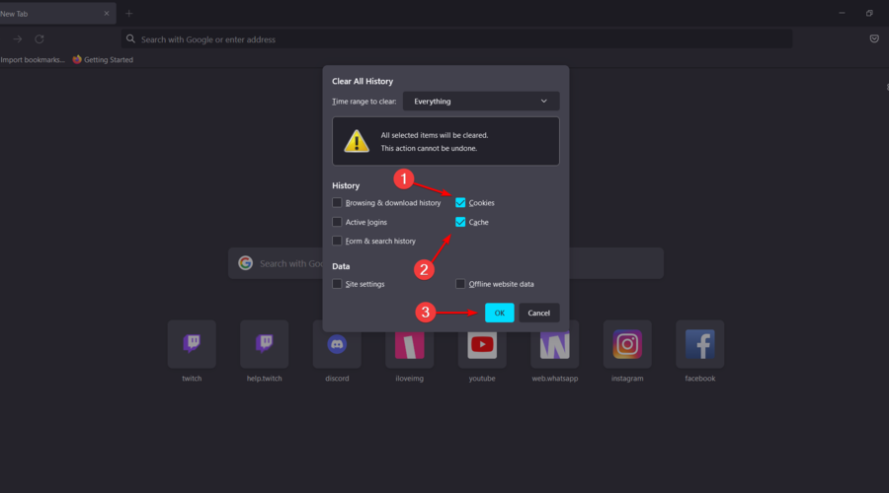The image size is (889, 493).
Task: Click the page's Search with Google box
Action: point(445,263)
